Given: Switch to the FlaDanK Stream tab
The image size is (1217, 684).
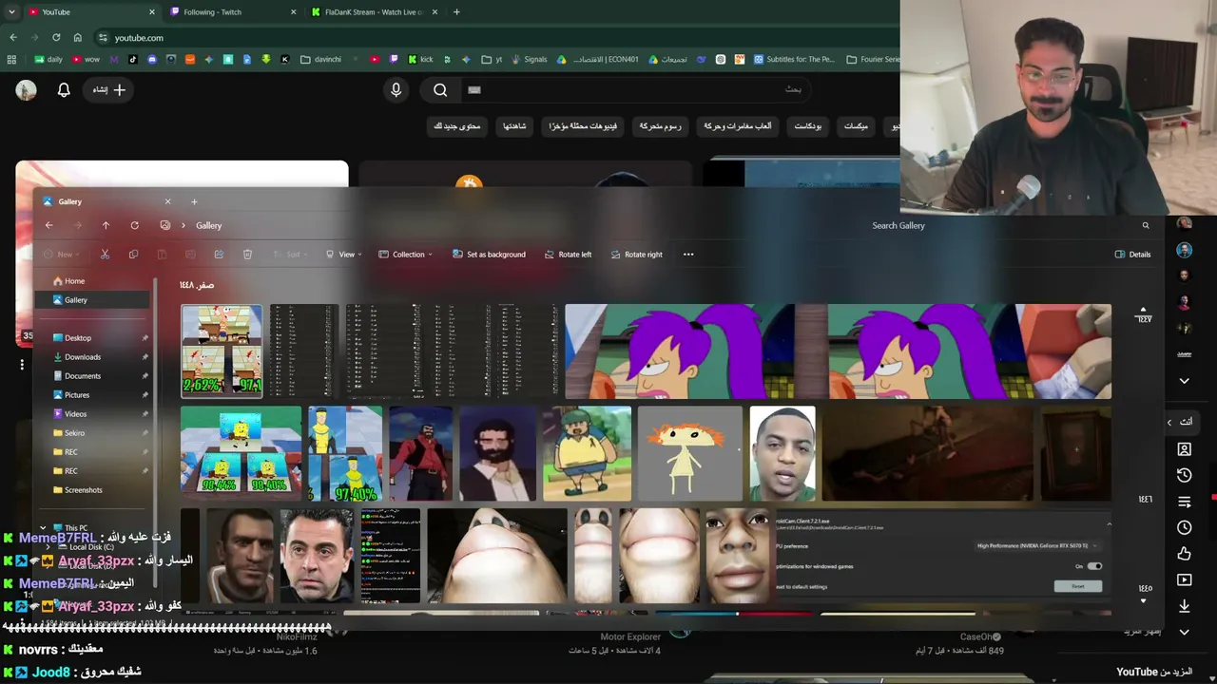Looking at the screenshot, I should (x=376, y=12).
